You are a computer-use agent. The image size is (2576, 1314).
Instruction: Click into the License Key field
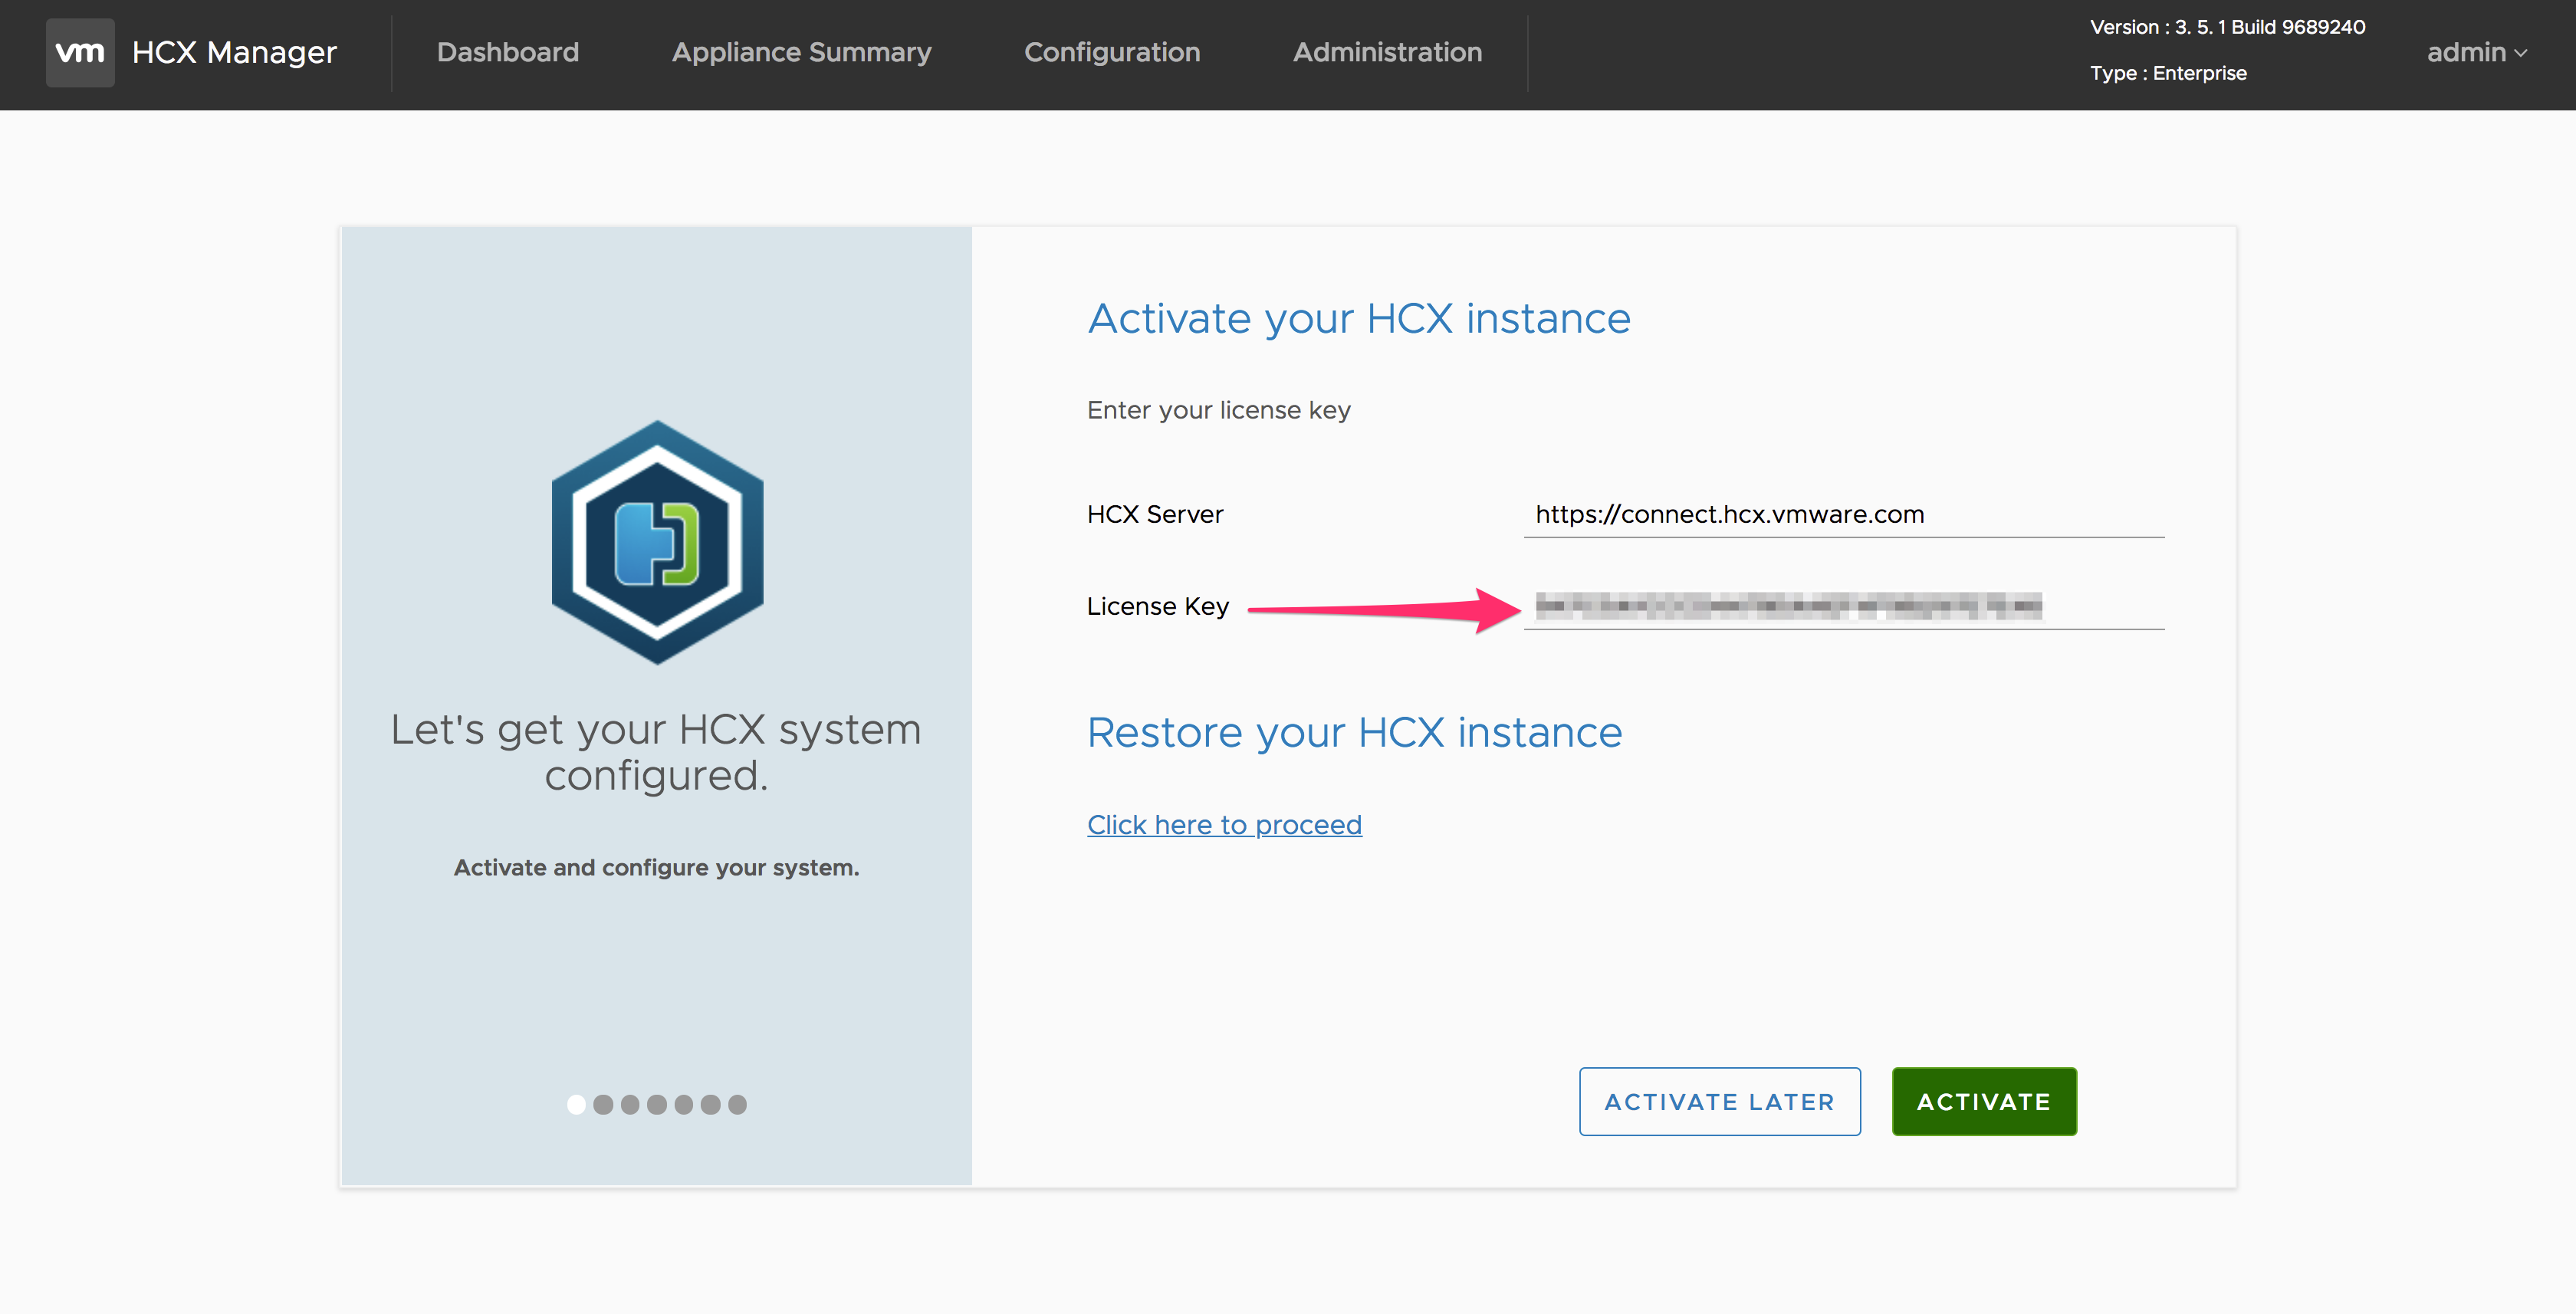(1843, 606)
